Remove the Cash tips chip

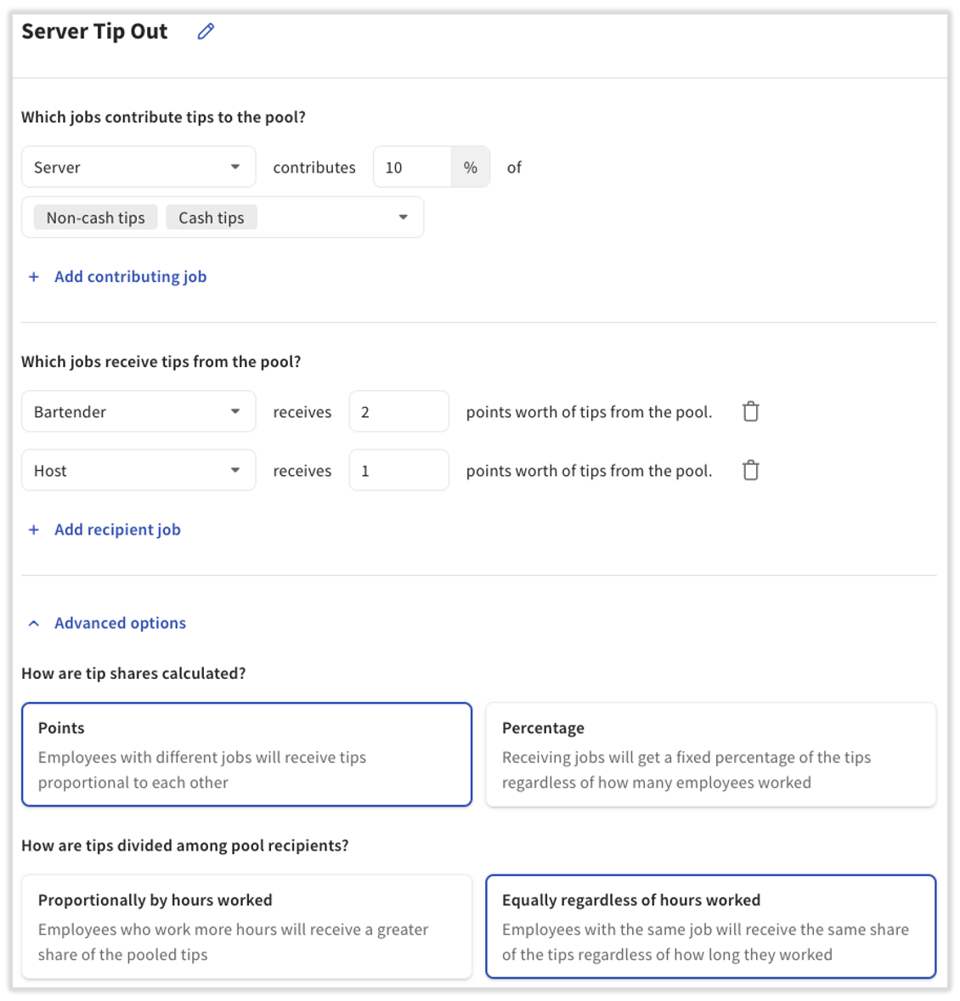click(211, 218)
